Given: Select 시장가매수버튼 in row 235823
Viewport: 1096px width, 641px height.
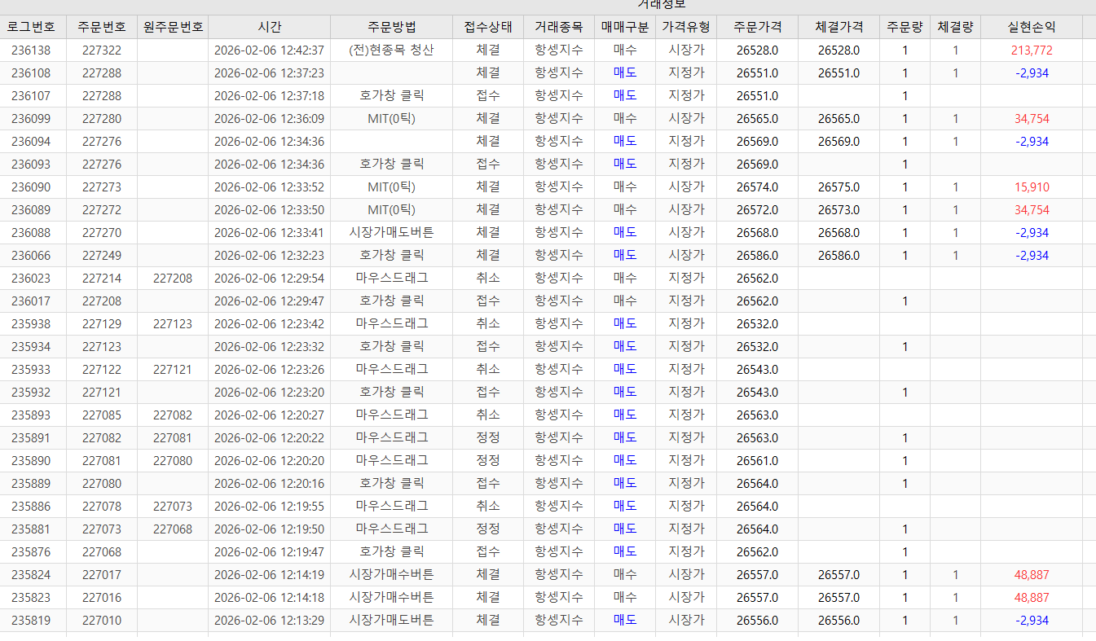Looking at the screenshot, I should [x=391, y=597].
